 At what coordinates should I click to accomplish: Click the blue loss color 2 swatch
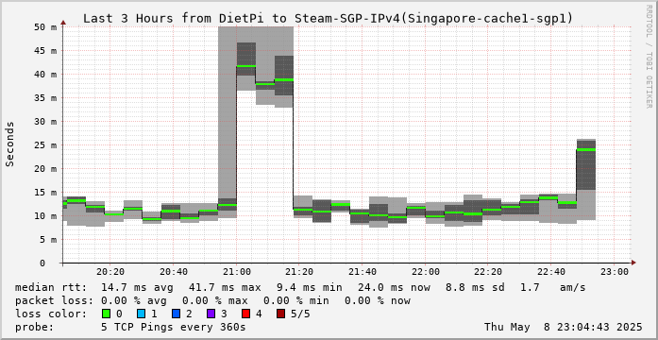177,314
